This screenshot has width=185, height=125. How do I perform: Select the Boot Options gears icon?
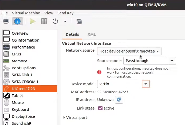pyautogui.click(x=6, y=68)
